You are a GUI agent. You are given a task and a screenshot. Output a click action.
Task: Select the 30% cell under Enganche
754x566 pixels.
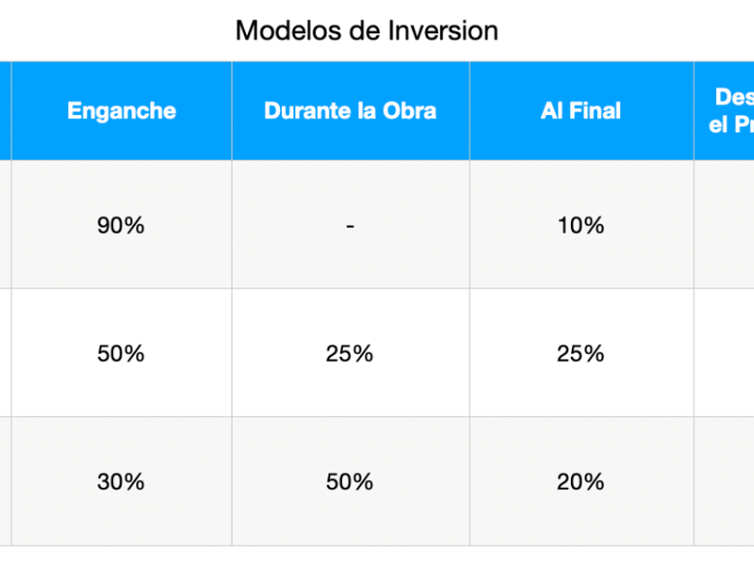click(121, 482)
